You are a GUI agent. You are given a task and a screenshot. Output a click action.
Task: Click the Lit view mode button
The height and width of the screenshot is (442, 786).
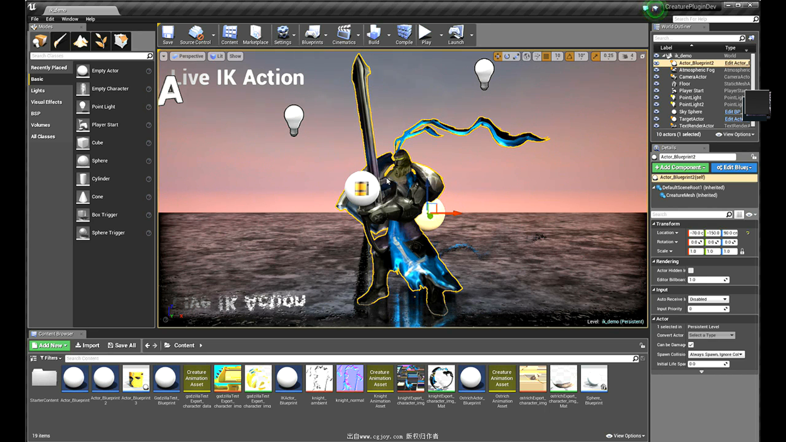point(216,56)
